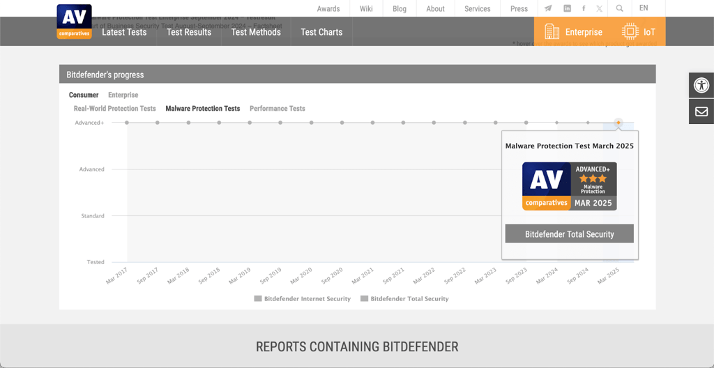Click the envelope contact icon
714x368 pixels.
tap(701, 112)
